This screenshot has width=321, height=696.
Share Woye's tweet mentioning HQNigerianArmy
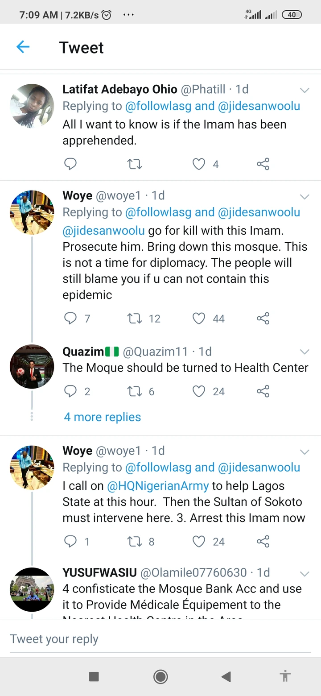pos(263,541)
